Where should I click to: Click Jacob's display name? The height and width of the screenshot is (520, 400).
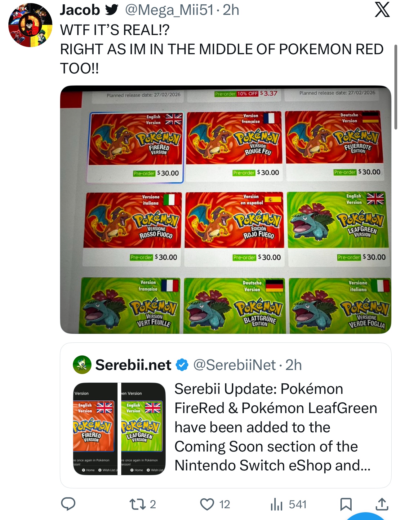(x=80, y=10)
